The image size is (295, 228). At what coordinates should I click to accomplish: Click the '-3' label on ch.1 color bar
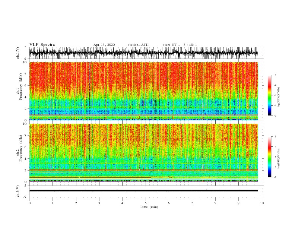coord(275,75)
